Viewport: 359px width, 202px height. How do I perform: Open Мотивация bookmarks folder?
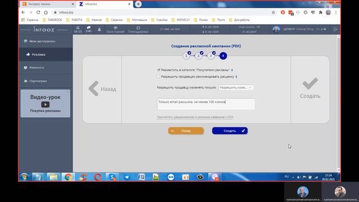[x=137, y=20]
